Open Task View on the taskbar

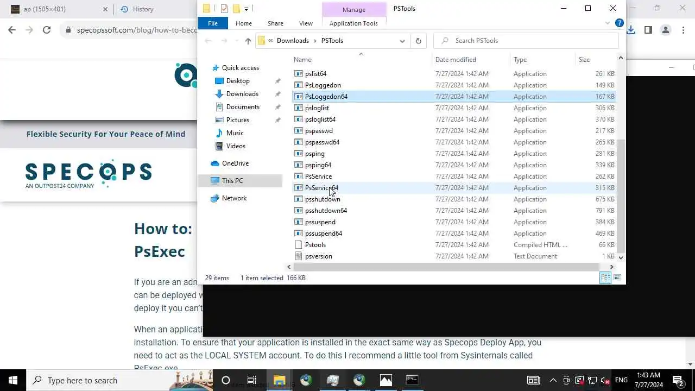point(252,380)
